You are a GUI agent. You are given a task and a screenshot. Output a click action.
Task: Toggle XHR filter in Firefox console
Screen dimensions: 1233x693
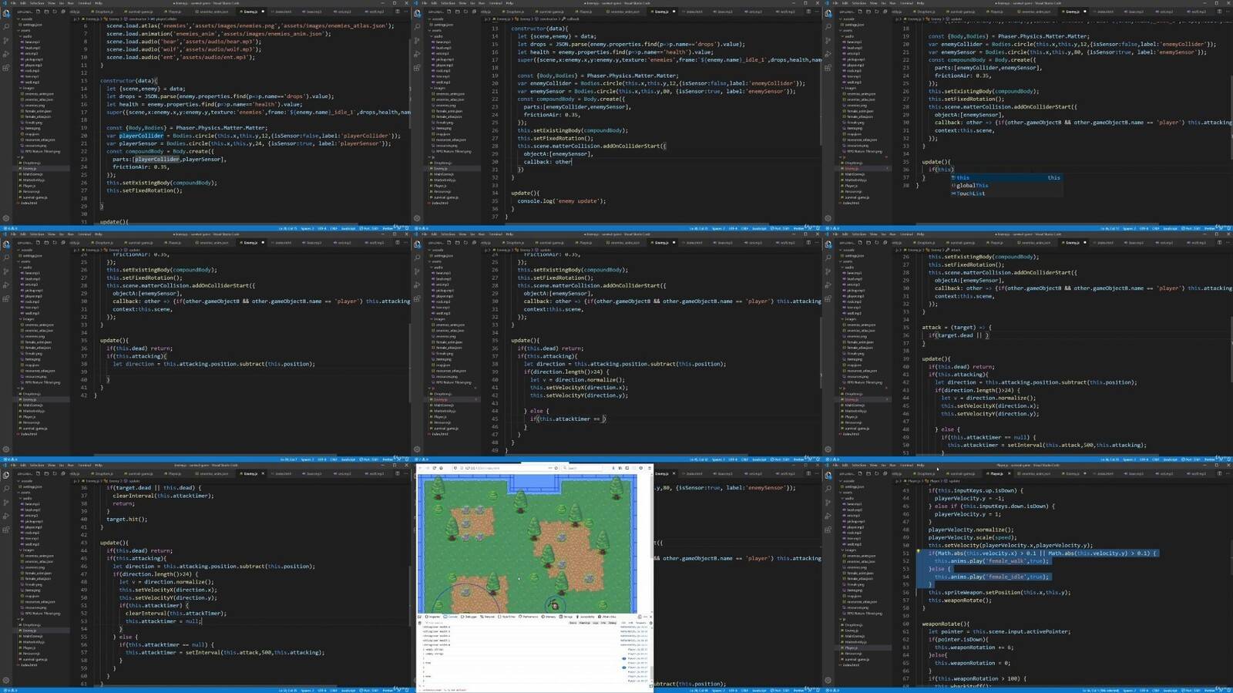[x=631, y=623]
